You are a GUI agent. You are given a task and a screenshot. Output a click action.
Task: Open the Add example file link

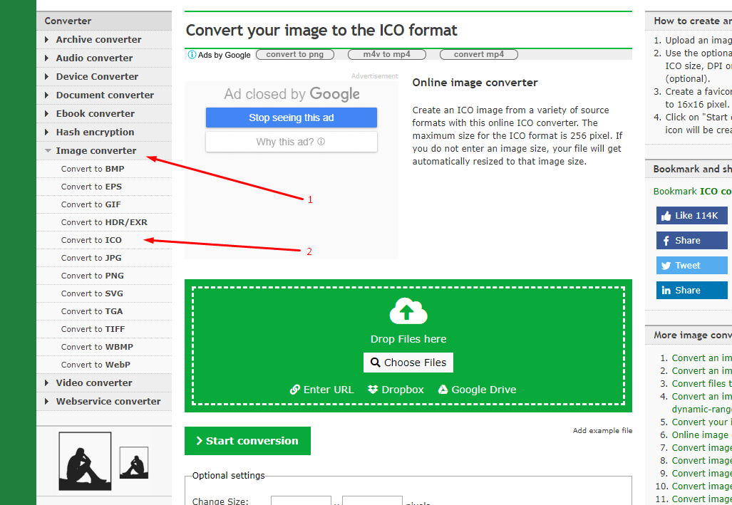pyautogui.click(x=602, y=430)
